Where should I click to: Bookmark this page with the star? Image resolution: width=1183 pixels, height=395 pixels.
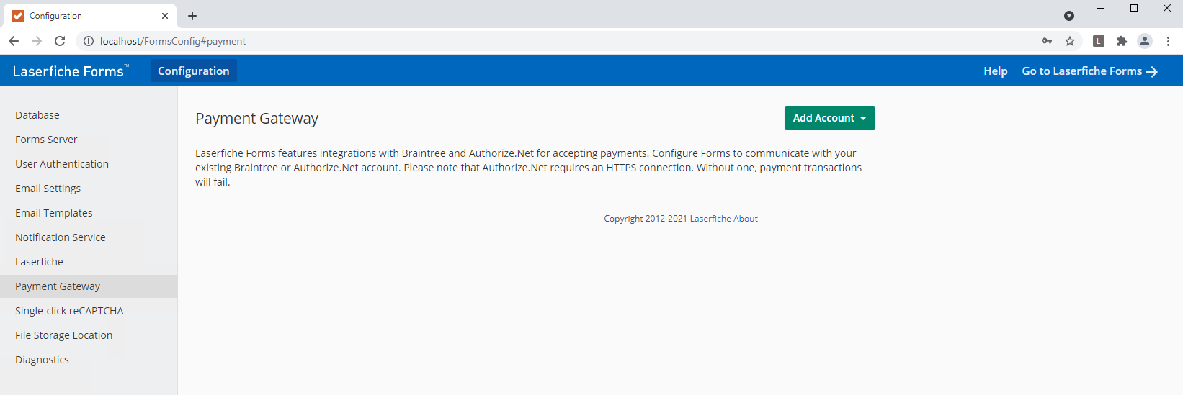coord(1070,41)
